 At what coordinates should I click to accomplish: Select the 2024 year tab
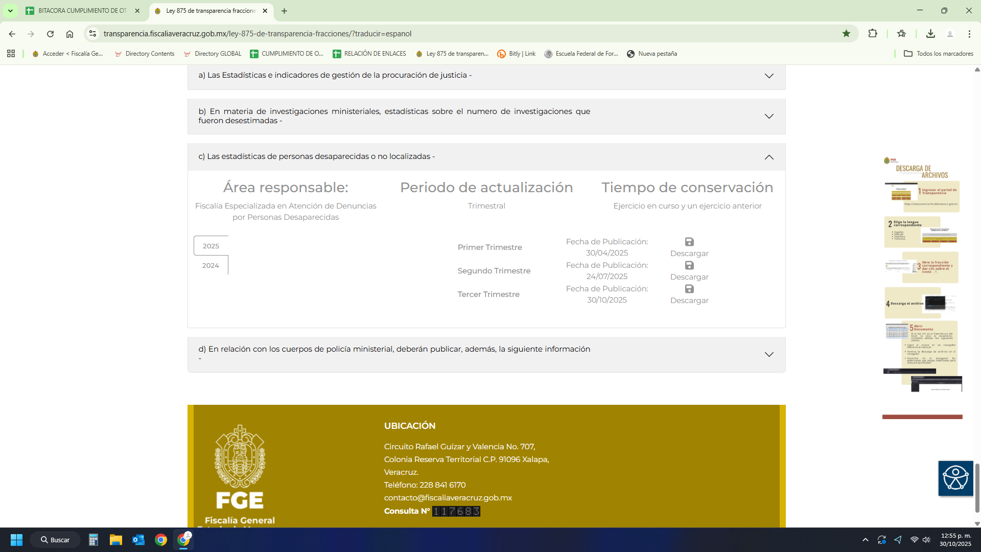[x=211, y=265]
